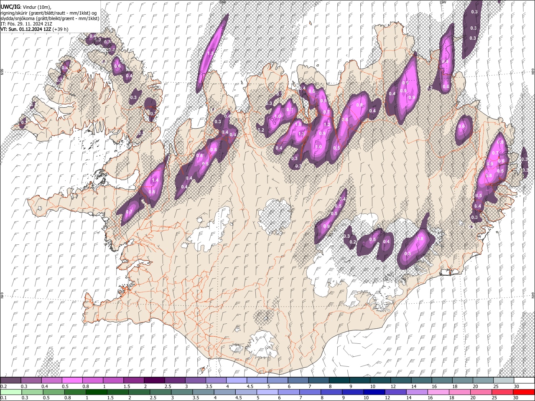Click the UWC/IG title text

point(10,7)
